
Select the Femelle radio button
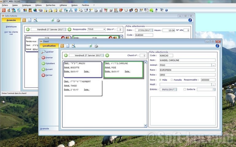(172, 80)
